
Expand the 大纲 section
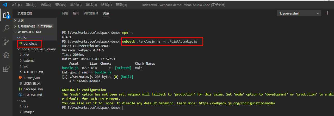(x=35, y=21)
